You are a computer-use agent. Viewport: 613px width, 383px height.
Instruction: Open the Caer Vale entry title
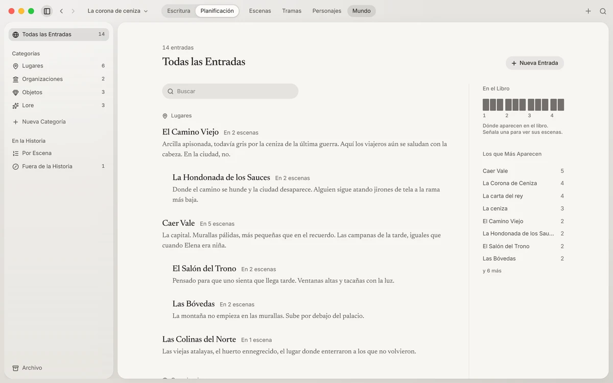[178, 223]
